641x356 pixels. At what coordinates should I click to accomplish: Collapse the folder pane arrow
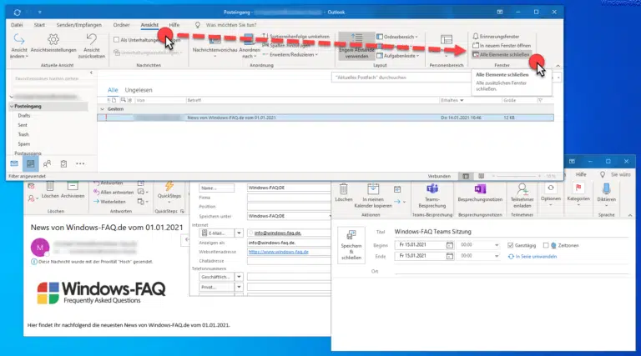[x=91, y=73]
